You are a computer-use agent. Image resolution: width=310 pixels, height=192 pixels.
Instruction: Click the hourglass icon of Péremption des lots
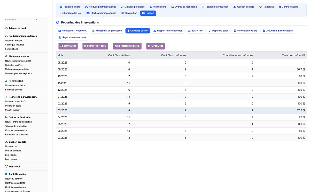235,31
